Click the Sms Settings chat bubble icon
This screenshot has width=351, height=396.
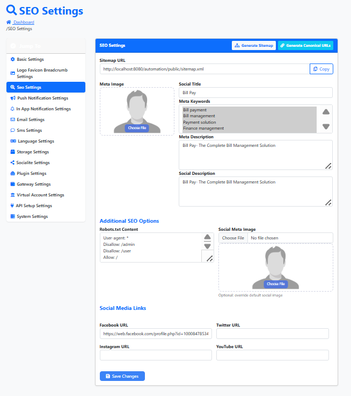click(12, 130)
